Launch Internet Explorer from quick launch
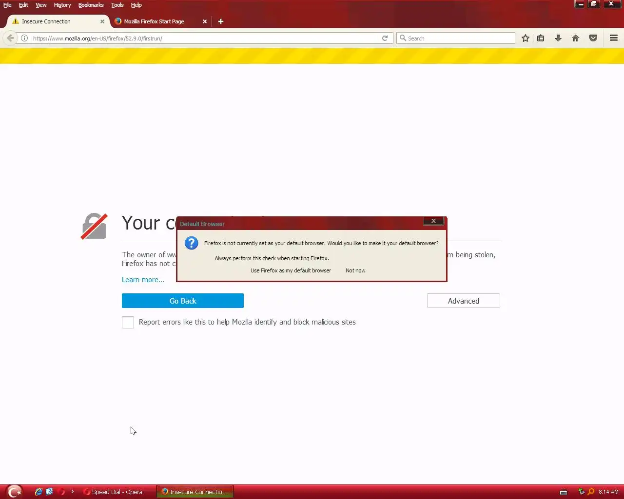This screenshot has height=499, width=624. coord(39,492)
